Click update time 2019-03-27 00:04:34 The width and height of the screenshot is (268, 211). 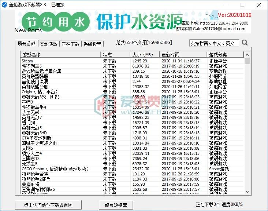point(180,81)
